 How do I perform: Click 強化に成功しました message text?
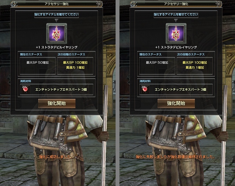(56, 157)
